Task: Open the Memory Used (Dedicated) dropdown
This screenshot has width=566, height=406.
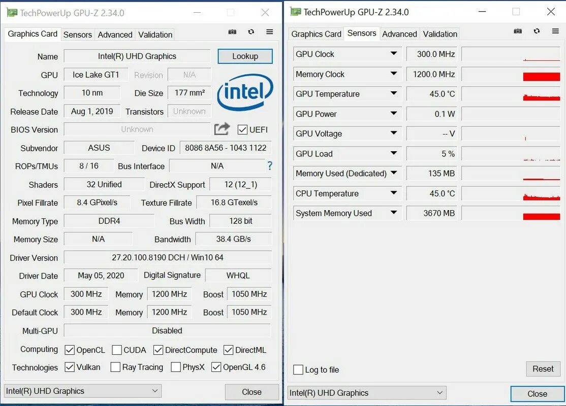Action: 394,173
